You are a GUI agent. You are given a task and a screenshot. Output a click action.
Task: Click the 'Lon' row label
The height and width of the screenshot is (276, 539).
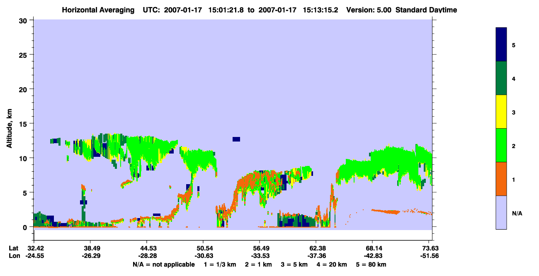pos(14,256)
